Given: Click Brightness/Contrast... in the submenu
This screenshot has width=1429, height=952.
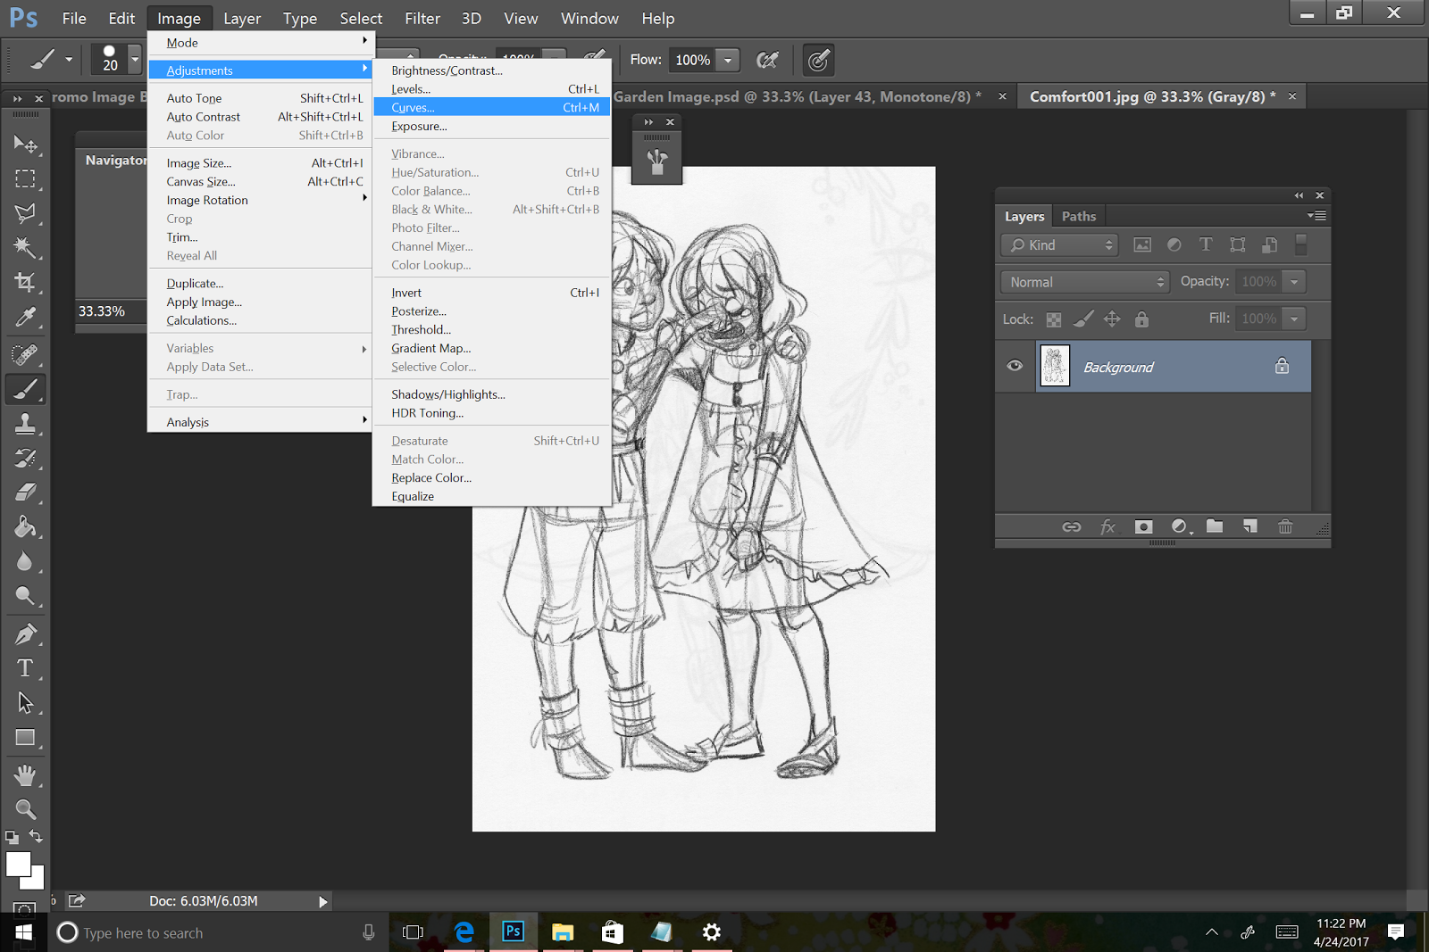Looking at the screenshot, I should pos(447,70).
